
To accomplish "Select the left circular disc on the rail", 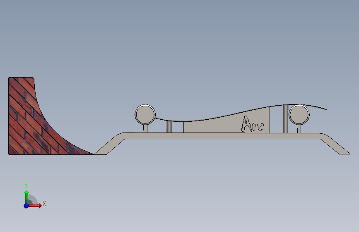I will pyautogui.click(x=145, y=115).
